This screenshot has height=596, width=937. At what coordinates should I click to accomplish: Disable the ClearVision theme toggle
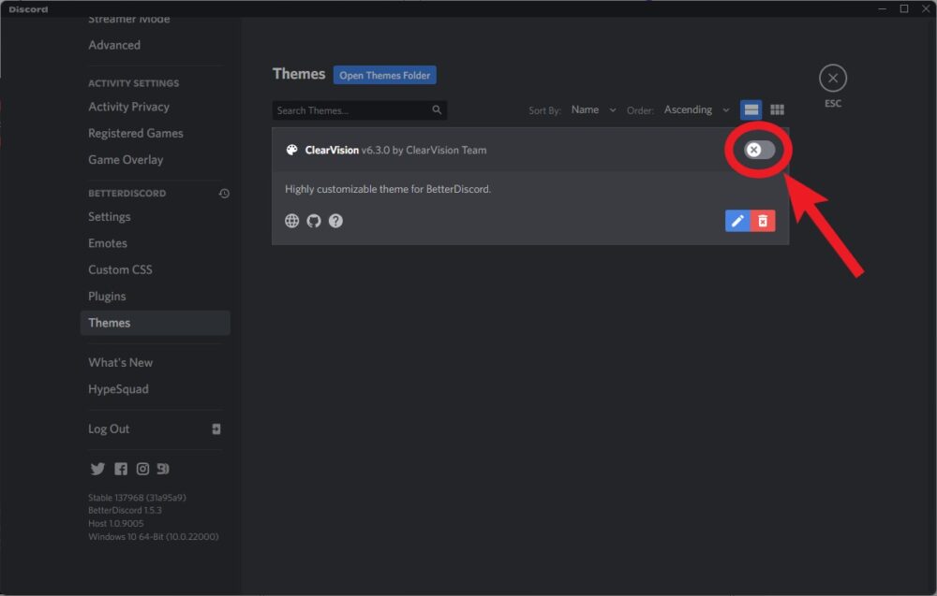click(x=757, y=150)
